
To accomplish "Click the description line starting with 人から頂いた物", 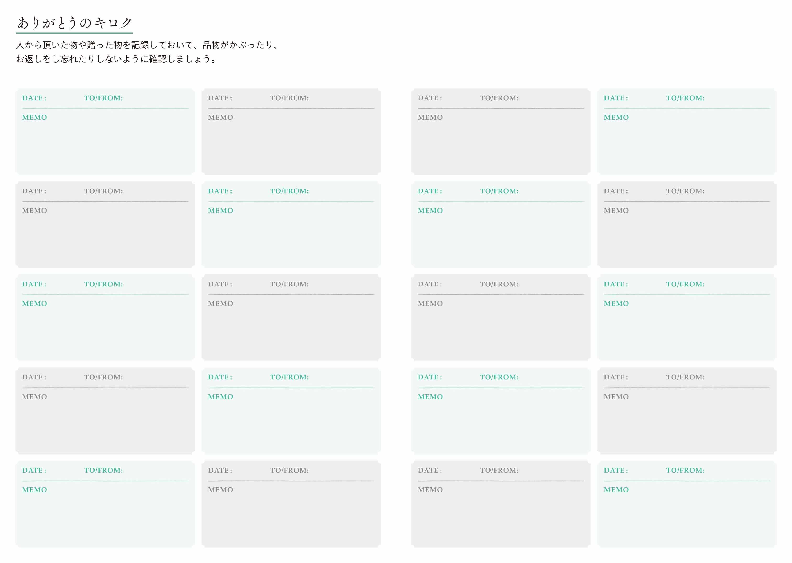I will [x=147, y=45].
